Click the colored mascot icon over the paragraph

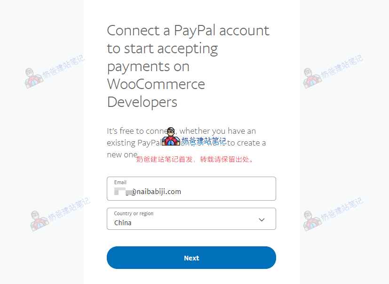click(171, 137)
